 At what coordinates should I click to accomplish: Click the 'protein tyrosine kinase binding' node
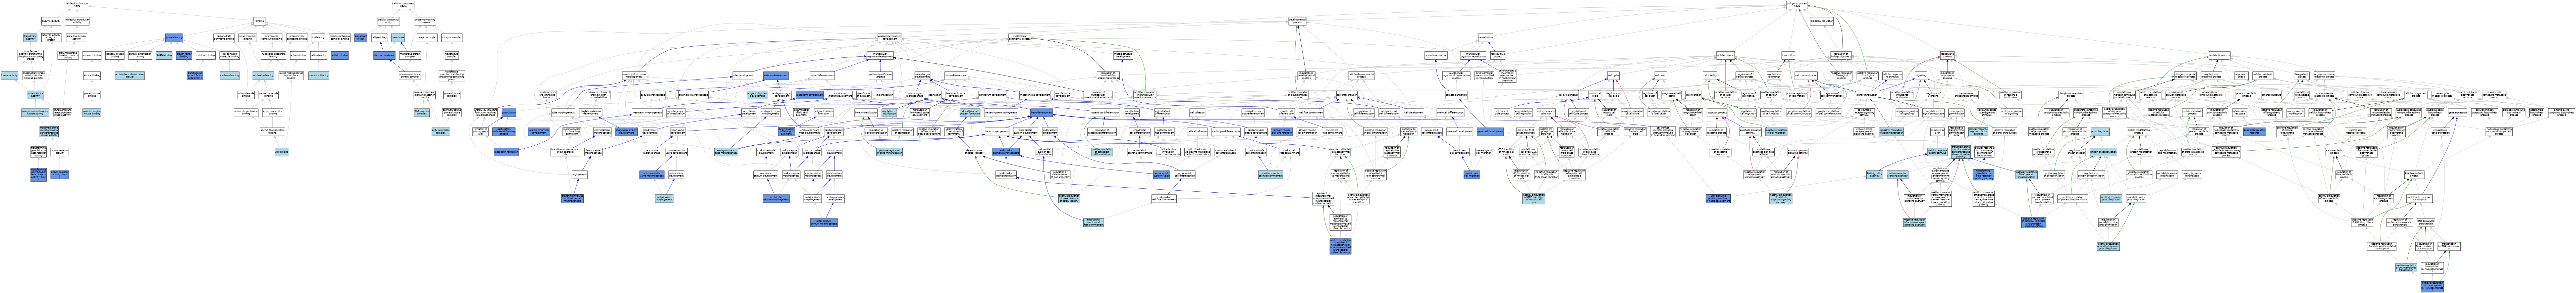(92, 113)
